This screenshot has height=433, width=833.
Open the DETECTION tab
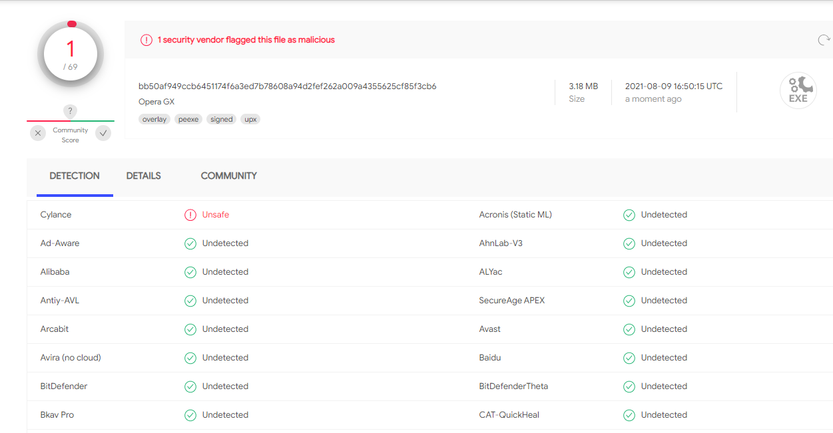[75, 176]
